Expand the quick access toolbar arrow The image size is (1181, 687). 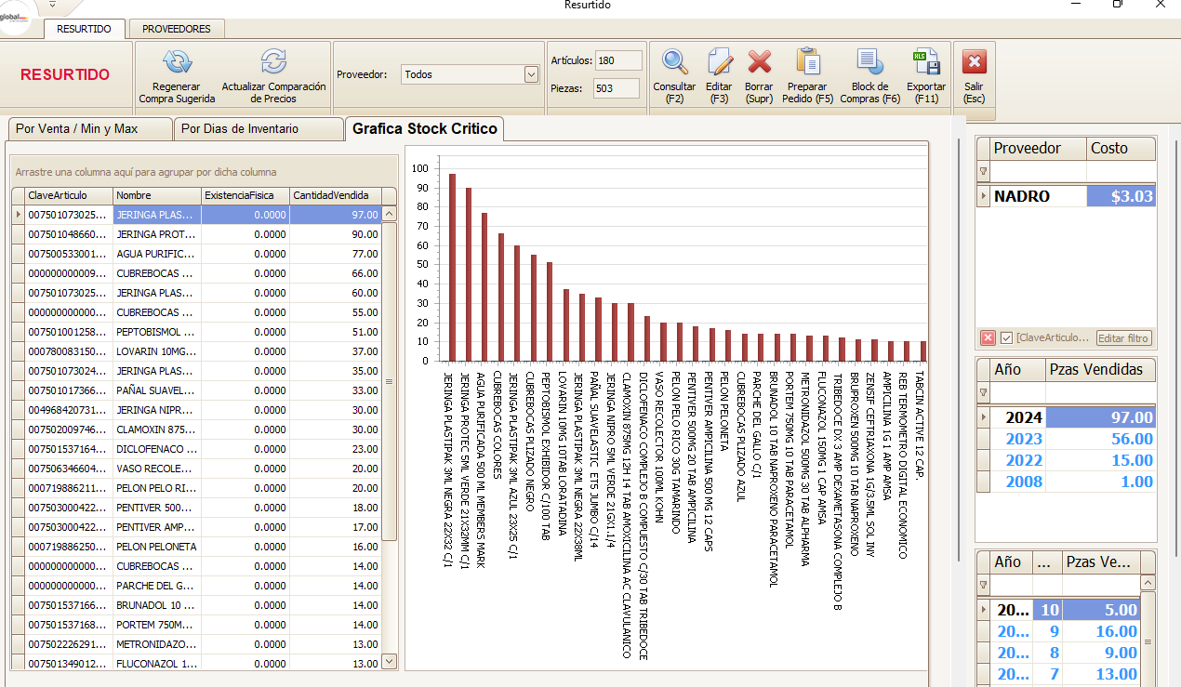(53, 5)
